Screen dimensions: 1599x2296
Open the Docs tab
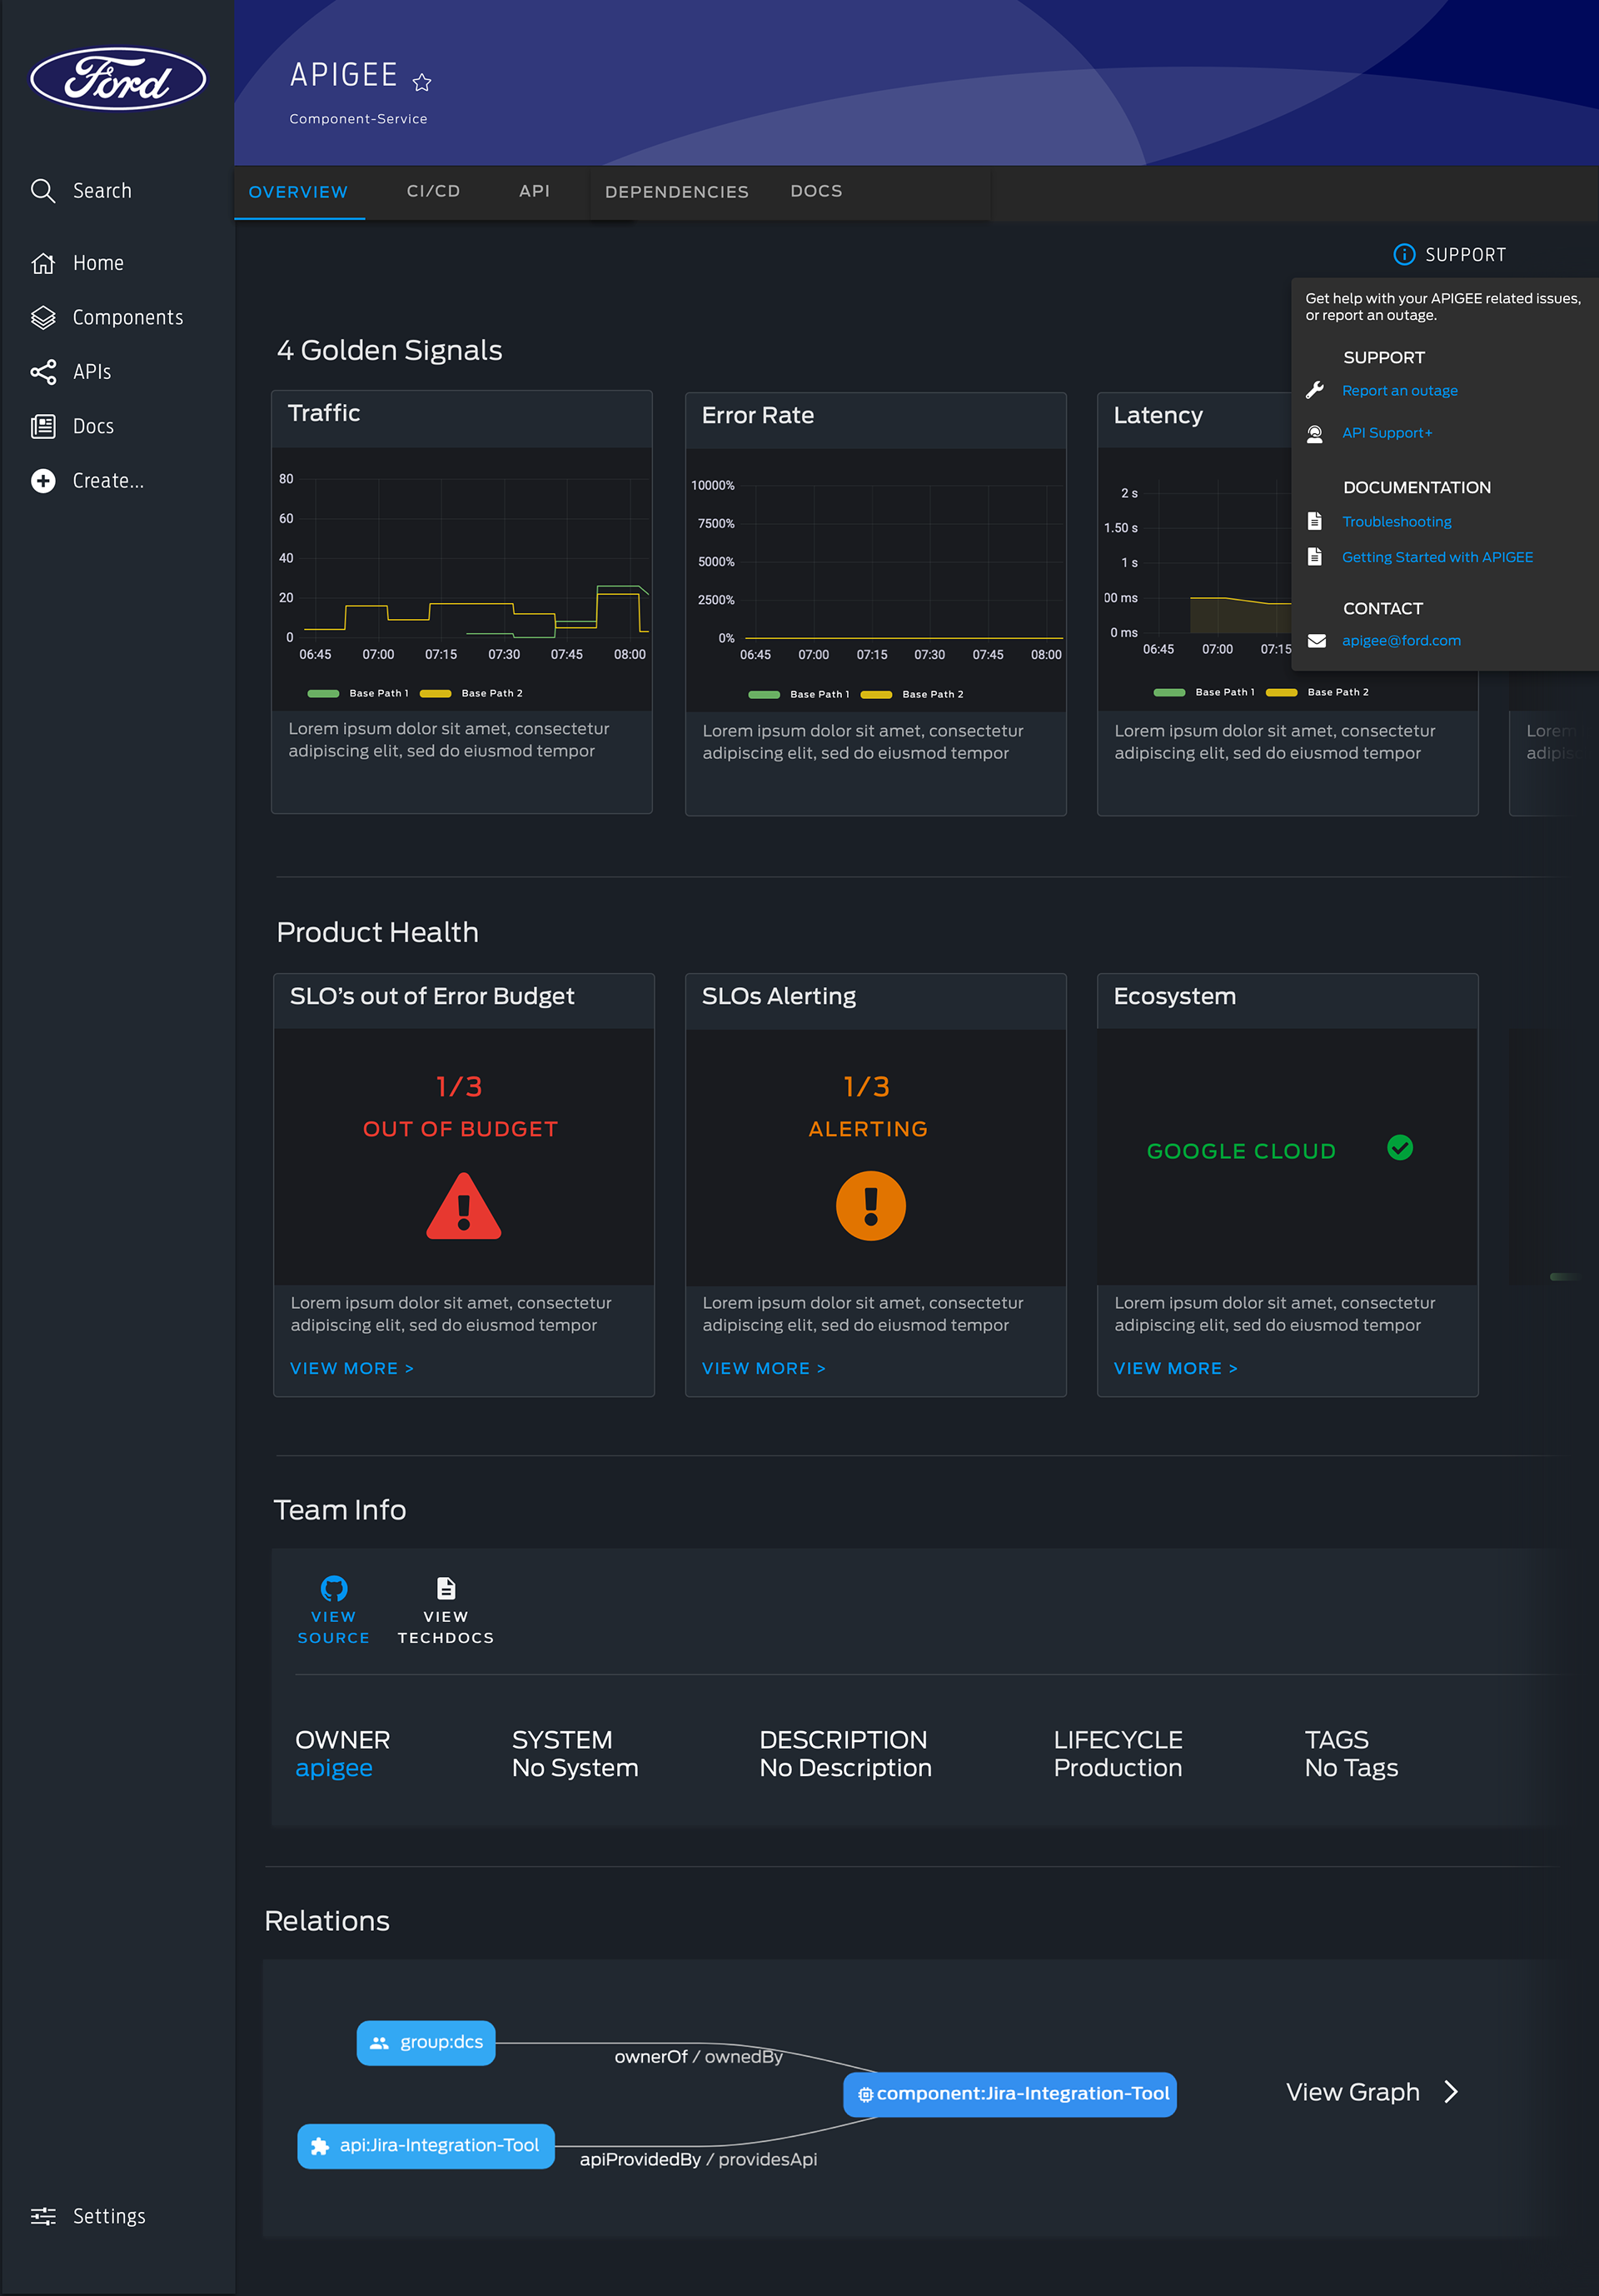pyautogui.click(x=815, y=191)
